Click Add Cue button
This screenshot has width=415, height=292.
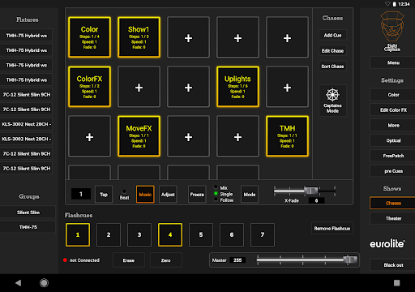(x=332, y=35)
